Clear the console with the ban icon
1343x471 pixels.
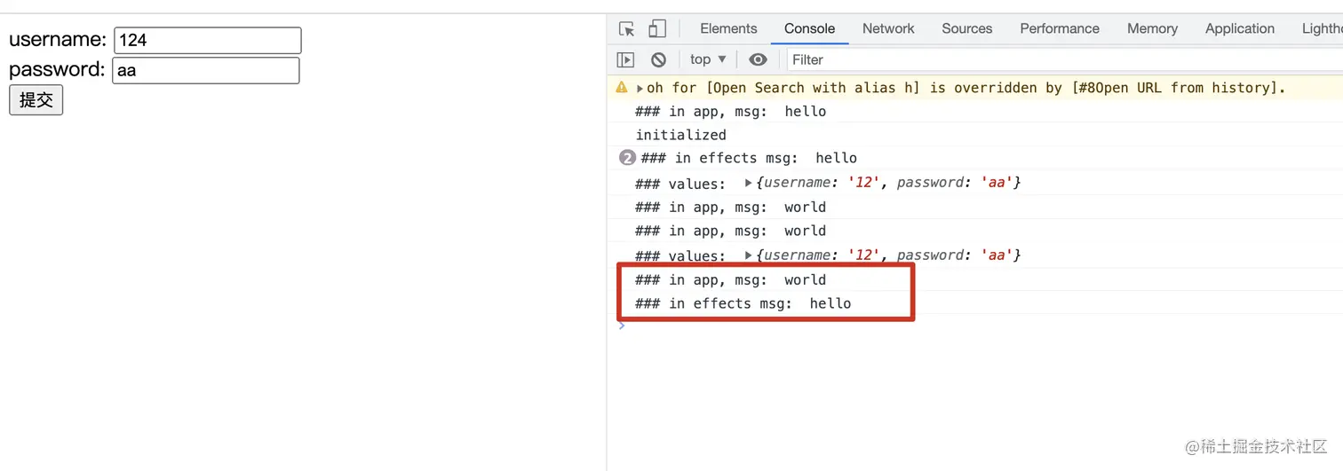coord(658,59)
